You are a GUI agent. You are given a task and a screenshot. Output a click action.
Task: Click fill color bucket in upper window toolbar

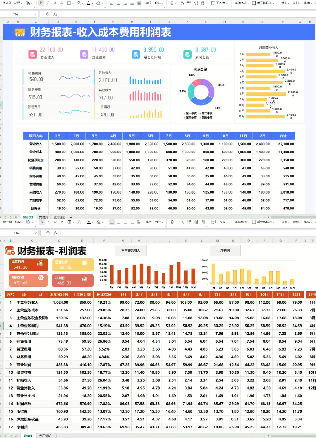79,3
